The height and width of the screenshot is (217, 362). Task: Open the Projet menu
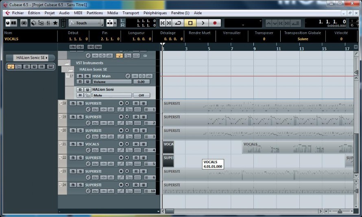point(49,13)
